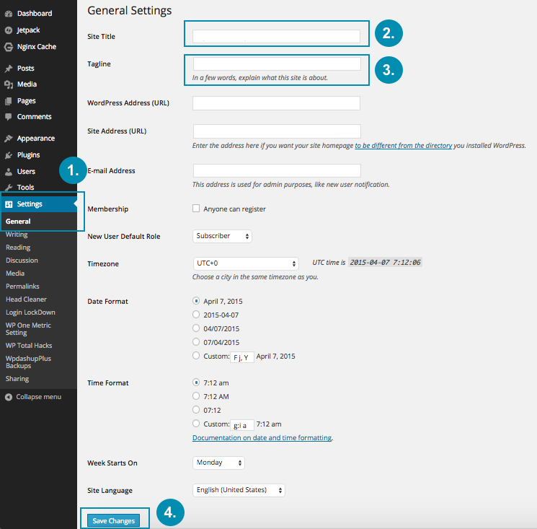Open Media library icon

click(9, 84)
